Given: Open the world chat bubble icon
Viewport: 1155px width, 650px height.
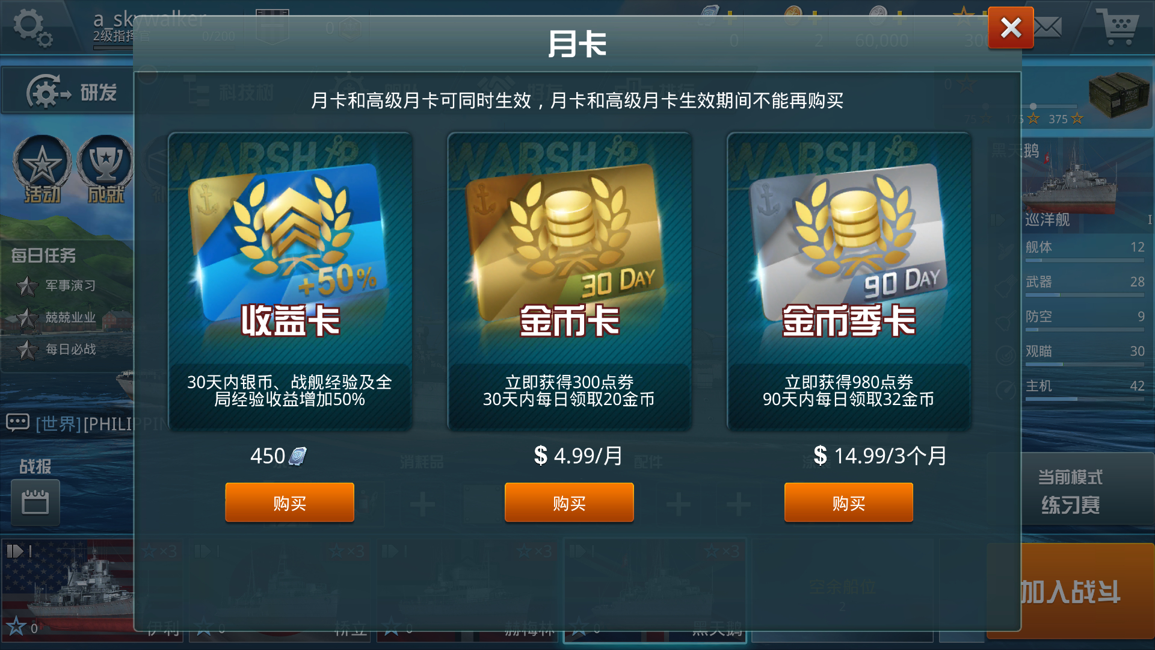Looking at the screenshot, I should pyautogui.click(x=17, y=422).
